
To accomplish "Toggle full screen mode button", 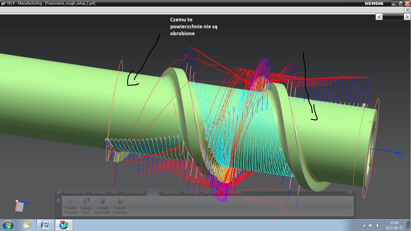I will tap(407, 10).
